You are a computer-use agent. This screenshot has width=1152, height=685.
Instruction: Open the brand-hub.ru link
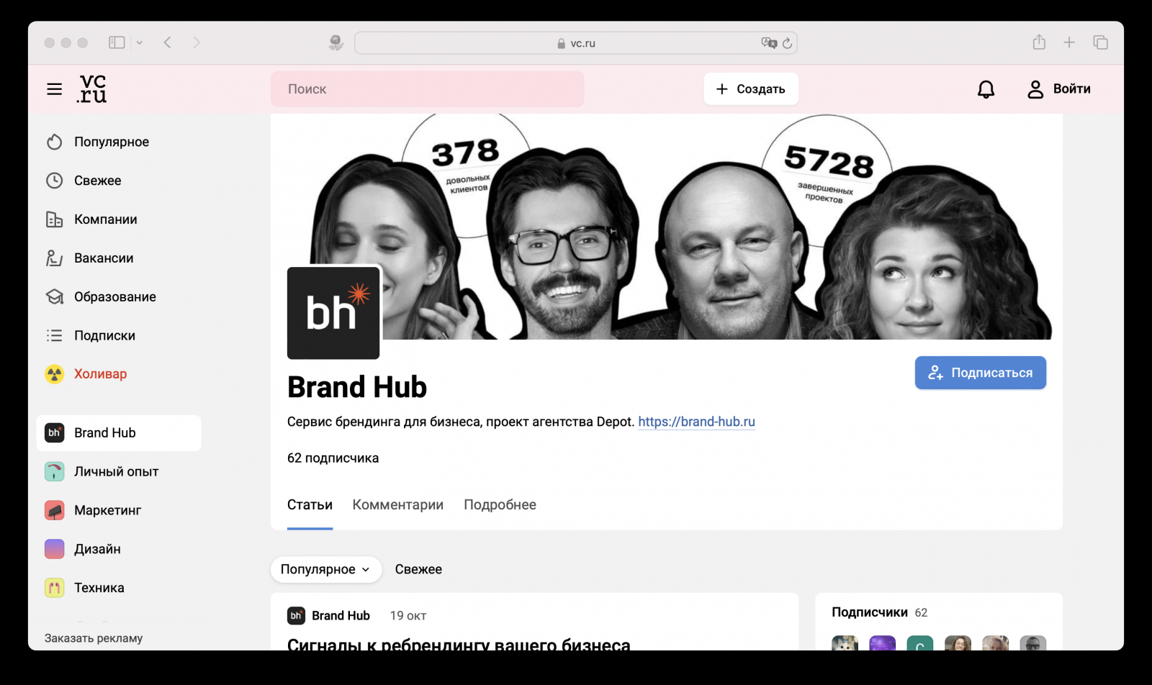coord(696,422)
